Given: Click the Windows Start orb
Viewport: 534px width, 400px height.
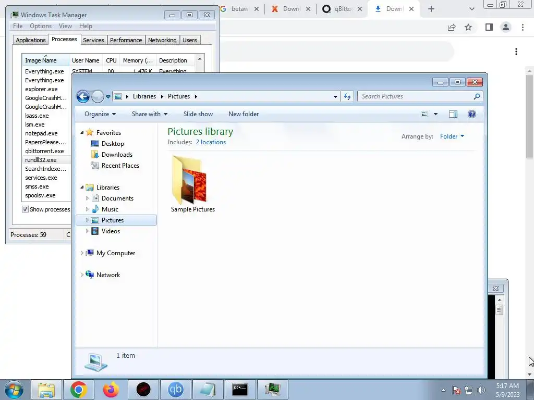Looking at the screenshot, I should pyautogui.click(x=14, y=390).
